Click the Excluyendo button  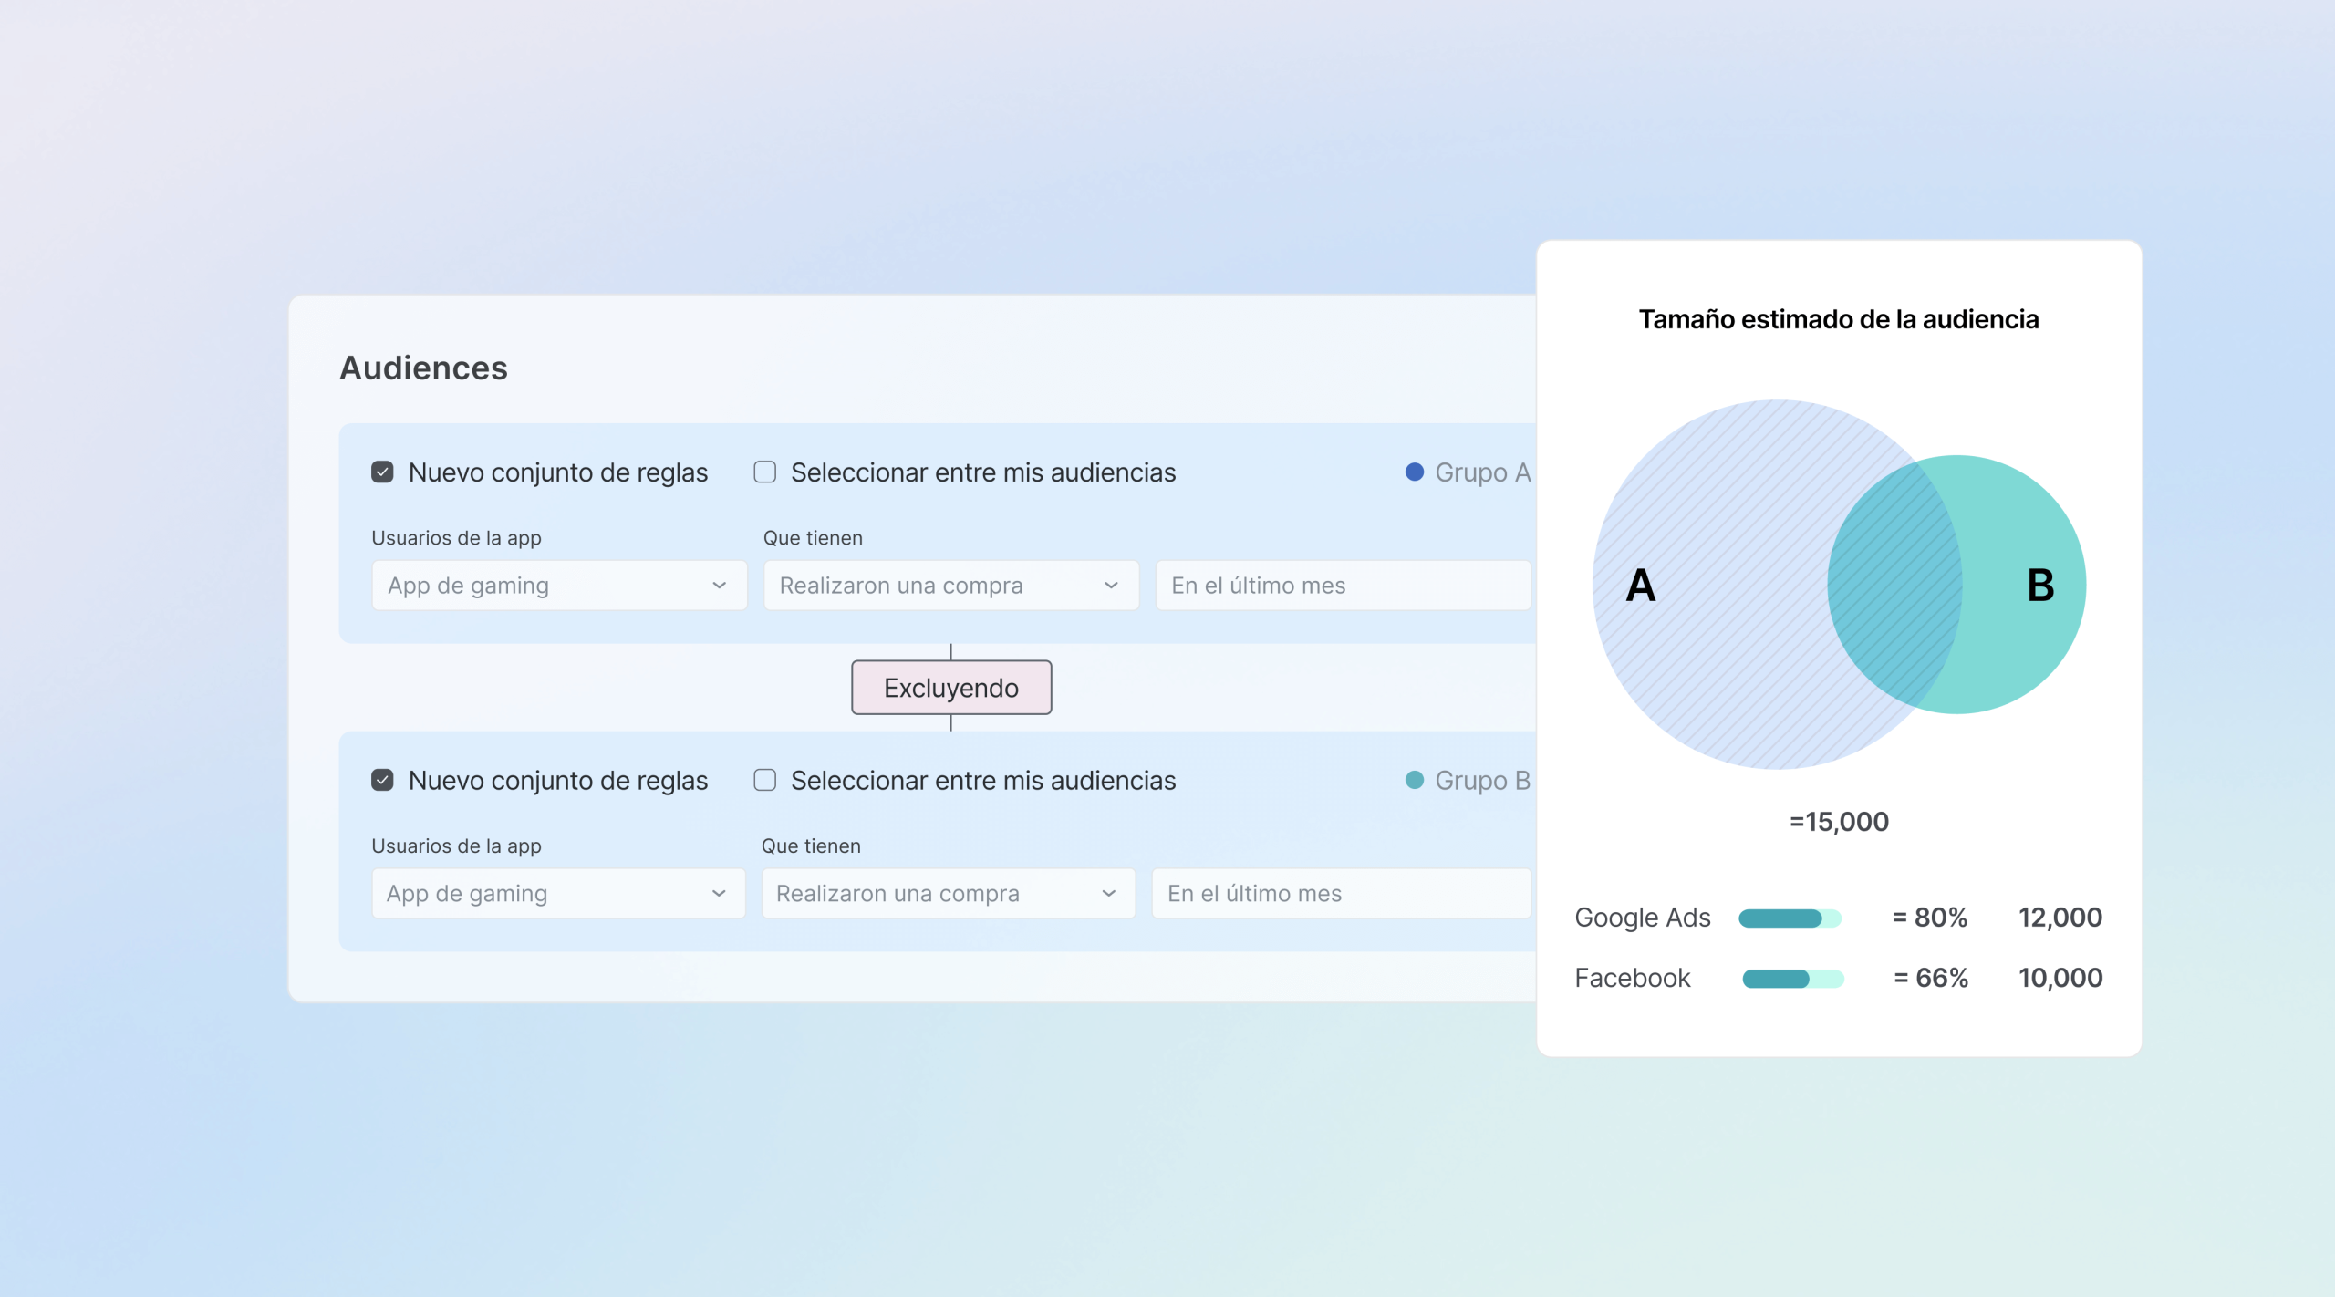click(x=951, y=688)
